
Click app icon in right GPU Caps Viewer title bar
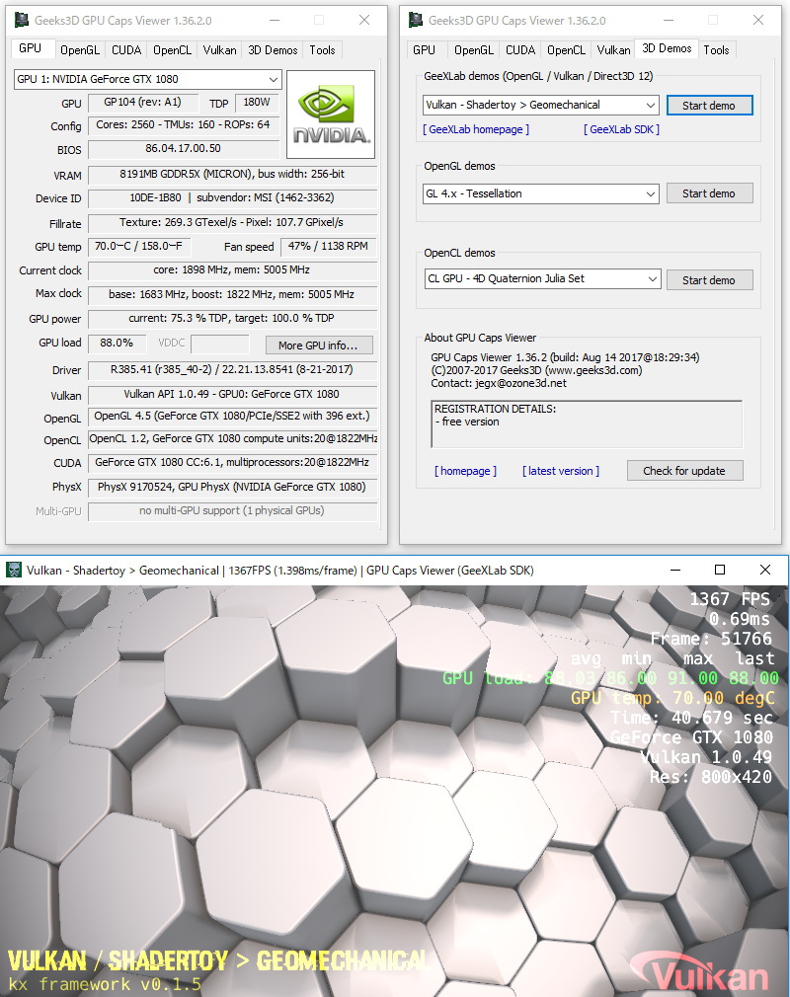[416, 20]
